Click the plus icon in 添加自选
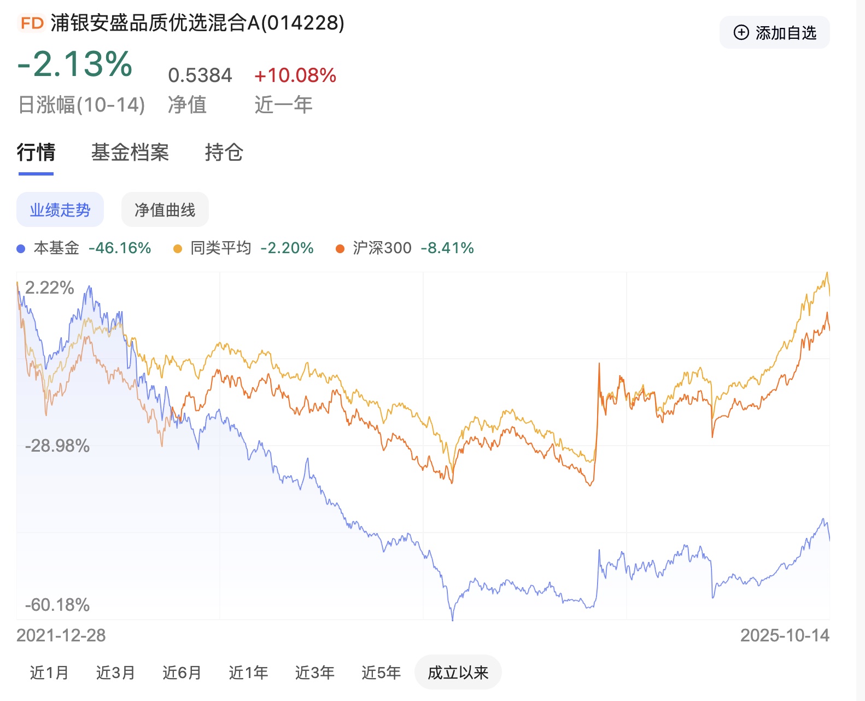 click(x=741, y=33)
